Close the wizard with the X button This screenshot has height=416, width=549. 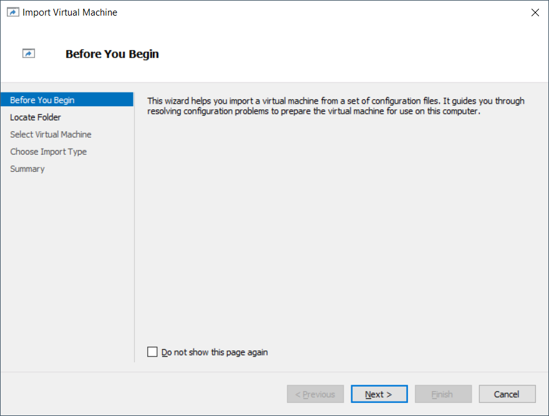point(535,12)
